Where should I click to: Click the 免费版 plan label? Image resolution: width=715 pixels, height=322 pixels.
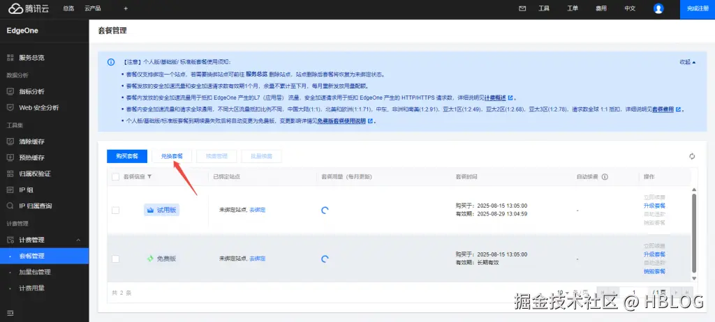point(166,259)
